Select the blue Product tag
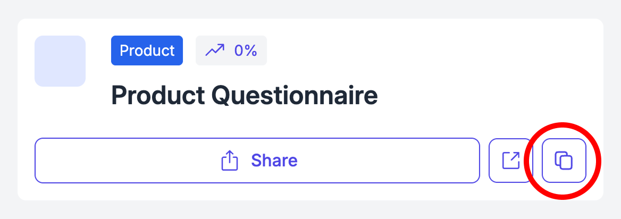The width and height of the screenshot is (621, 219). pos(147,50)
